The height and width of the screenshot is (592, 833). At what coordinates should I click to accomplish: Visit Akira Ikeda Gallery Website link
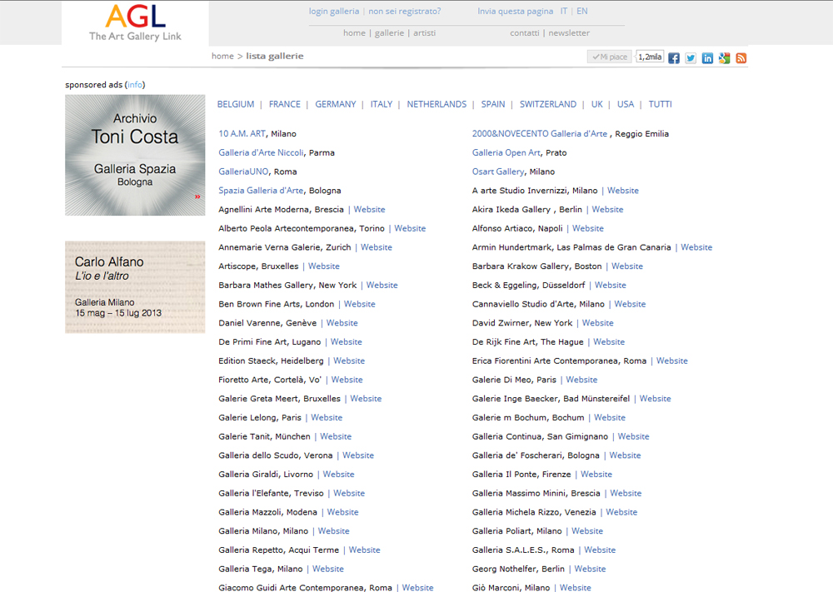click(x=607, y=210)
